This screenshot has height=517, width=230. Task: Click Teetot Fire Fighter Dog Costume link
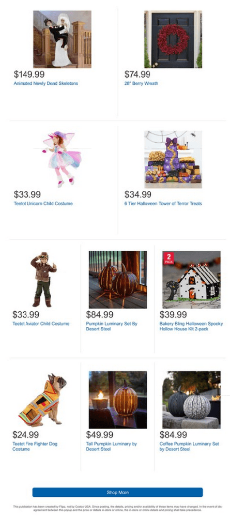pos(35,447)
